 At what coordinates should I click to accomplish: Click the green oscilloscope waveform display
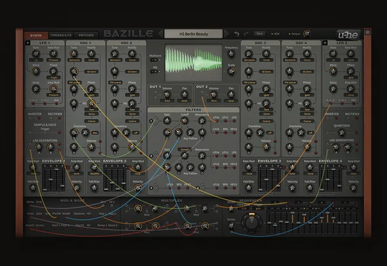coord(193,62)
